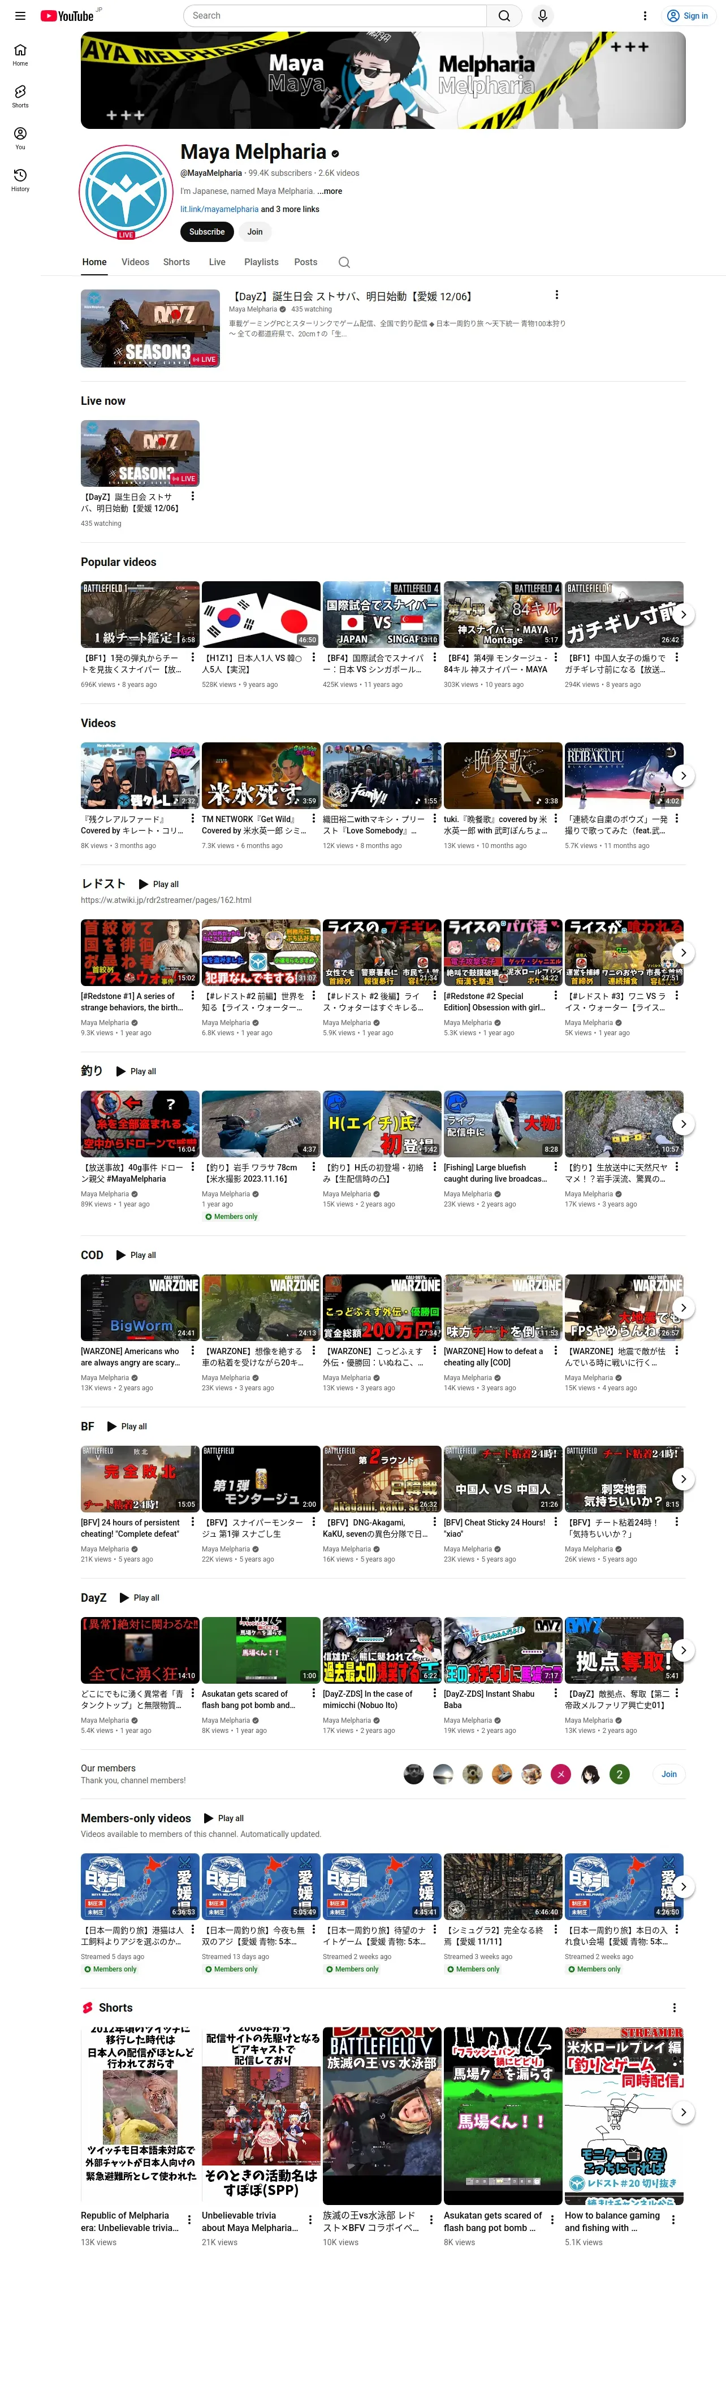Sign in with the header button
726x2395 pixels.
coord(688,16)
